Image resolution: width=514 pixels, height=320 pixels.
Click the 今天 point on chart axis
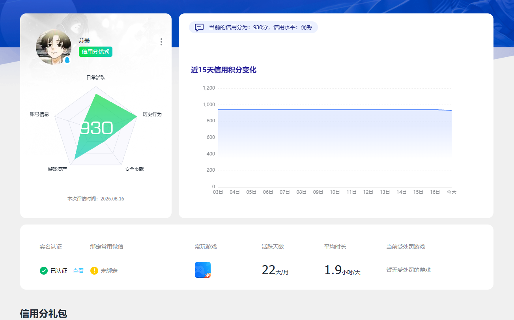point(452,192)
